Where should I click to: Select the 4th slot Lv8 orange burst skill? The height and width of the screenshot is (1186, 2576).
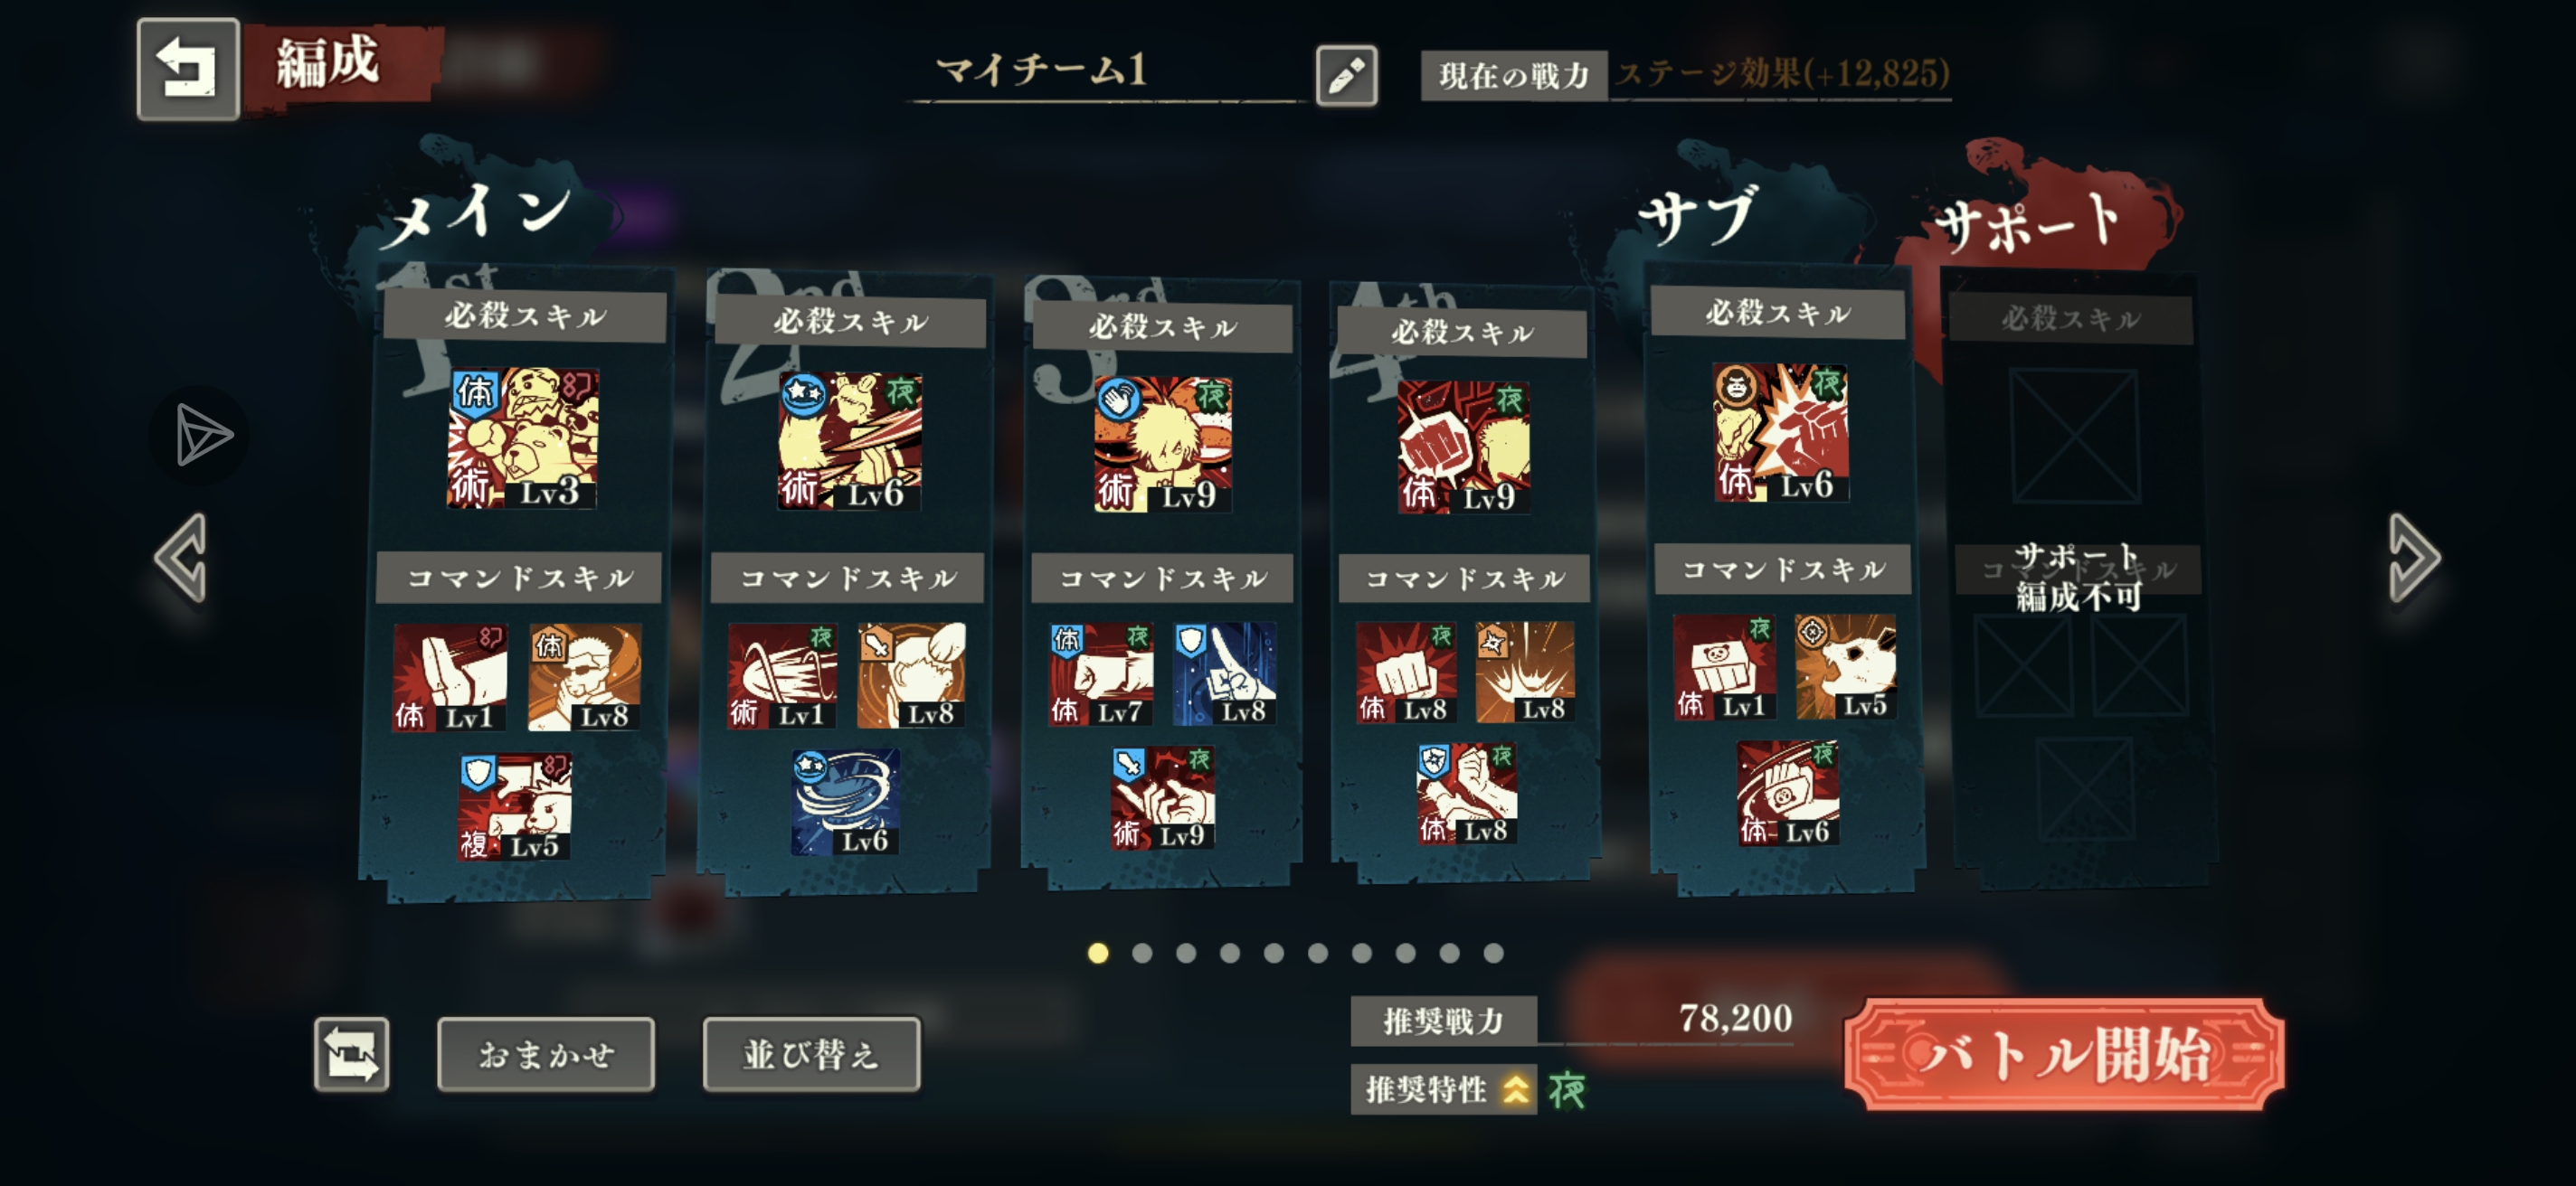pyautogui.click(x=1525, y=672)
